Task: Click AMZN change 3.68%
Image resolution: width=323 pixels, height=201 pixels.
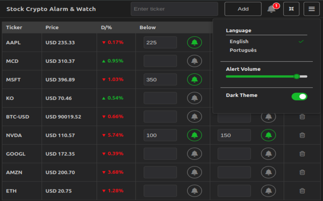Action: (x=113, y=172)
